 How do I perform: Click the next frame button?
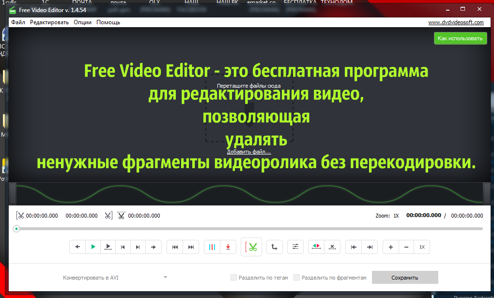coord(138,247)
